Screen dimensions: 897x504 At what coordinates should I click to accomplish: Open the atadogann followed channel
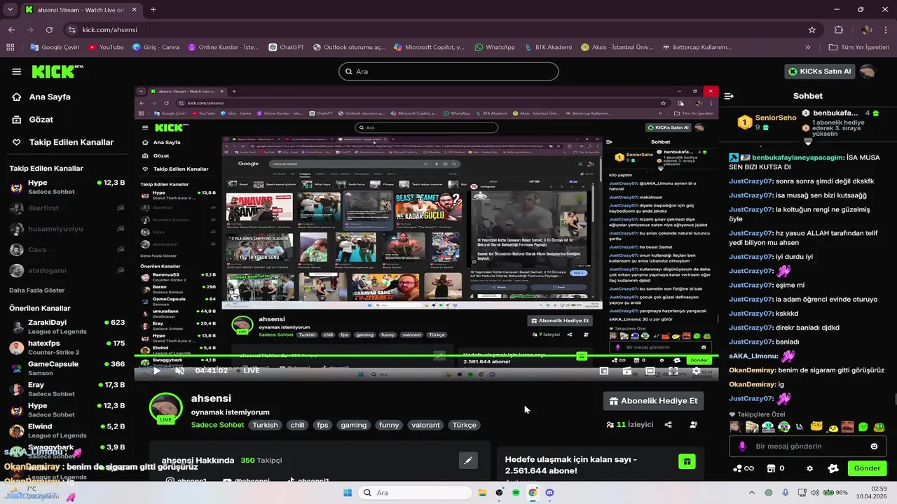click(x=67, y=270)
